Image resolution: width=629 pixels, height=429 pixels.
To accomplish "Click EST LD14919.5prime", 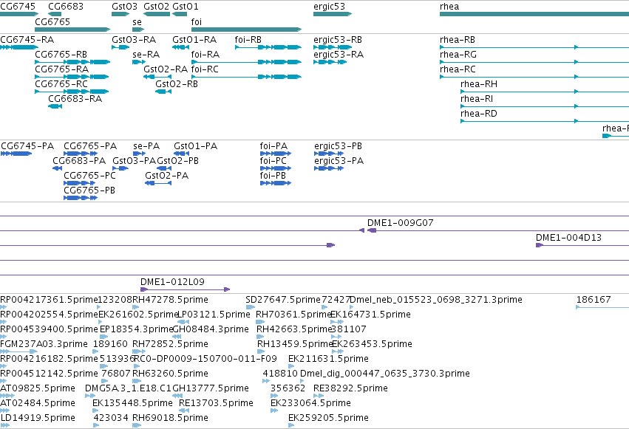I will point(37,418).
